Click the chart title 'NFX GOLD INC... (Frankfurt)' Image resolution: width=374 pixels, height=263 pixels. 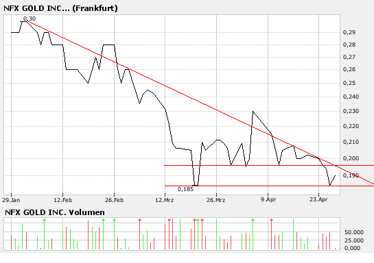click(x=60, y=8)
